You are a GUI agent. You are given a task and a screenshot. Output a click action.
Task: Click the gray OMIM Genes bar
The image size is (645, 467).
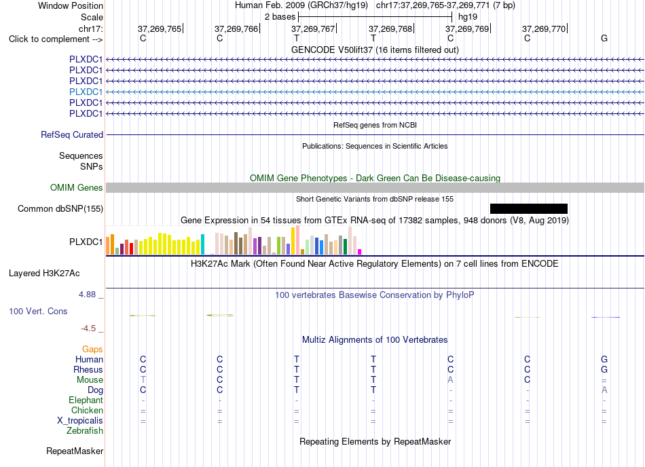pyautogui.click(x=375, y=188)
